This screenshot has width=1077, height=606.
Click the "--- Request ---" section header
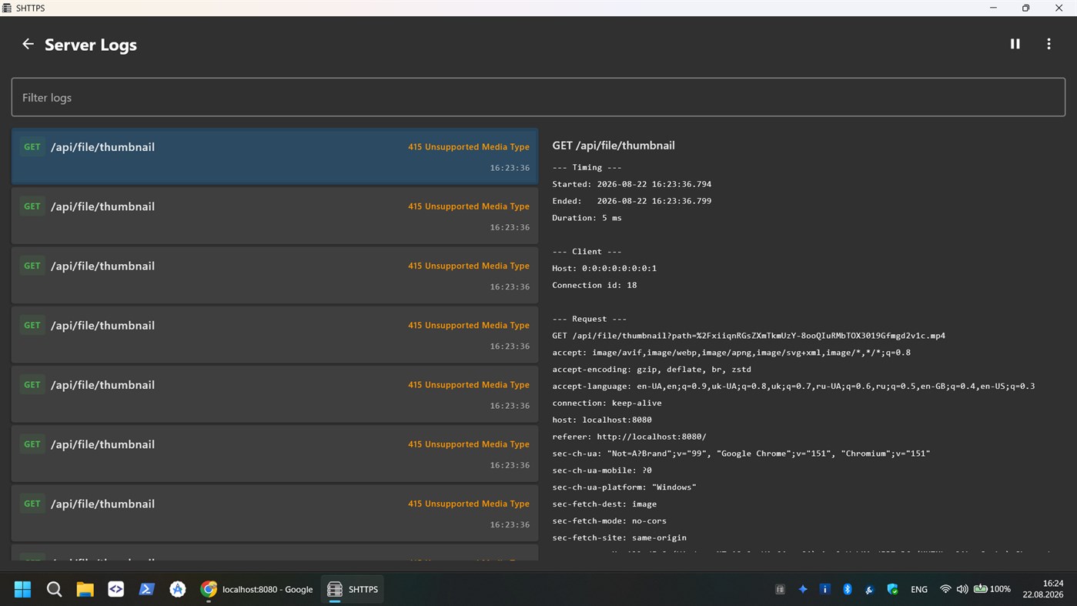click(589, 319)
